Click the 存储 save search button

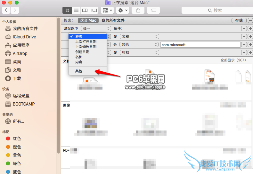(x=239, y=20)
